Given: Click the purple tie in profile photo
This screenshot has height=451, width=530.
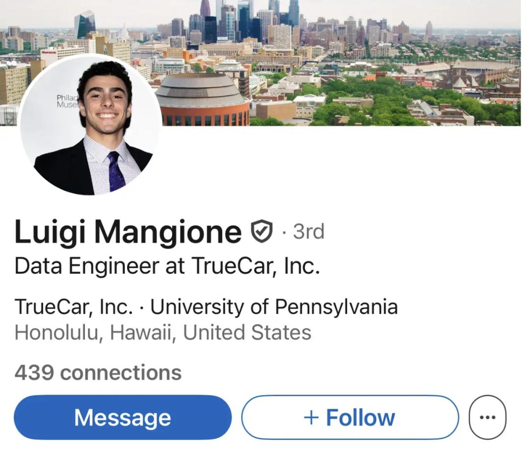Looking at the screenshot, I should coord(116,171).
